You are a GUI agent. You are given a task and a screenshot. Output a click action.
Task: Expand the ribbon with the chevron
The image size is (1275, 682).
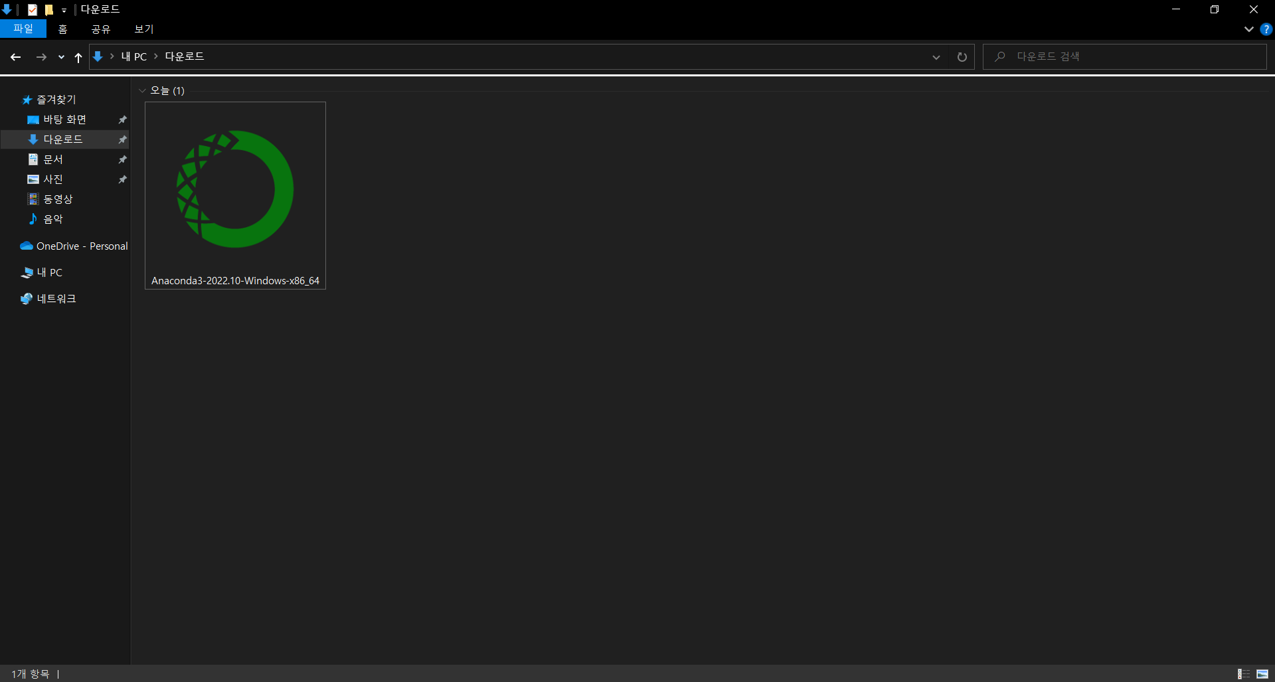point(1248,29)
